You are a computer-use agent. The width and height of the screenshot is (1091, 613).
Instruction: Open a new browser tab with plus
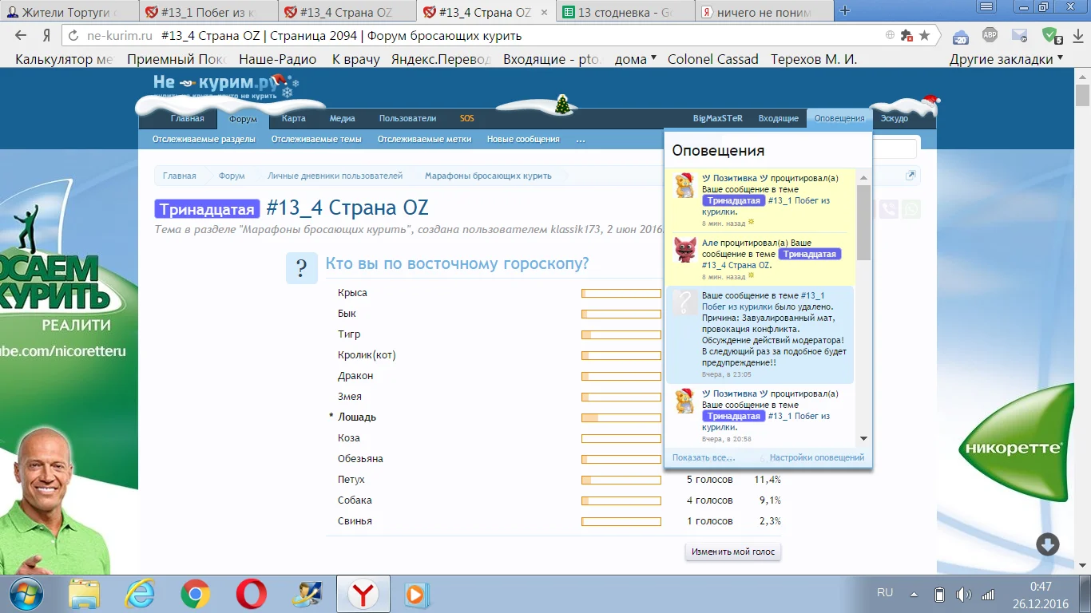845,10
